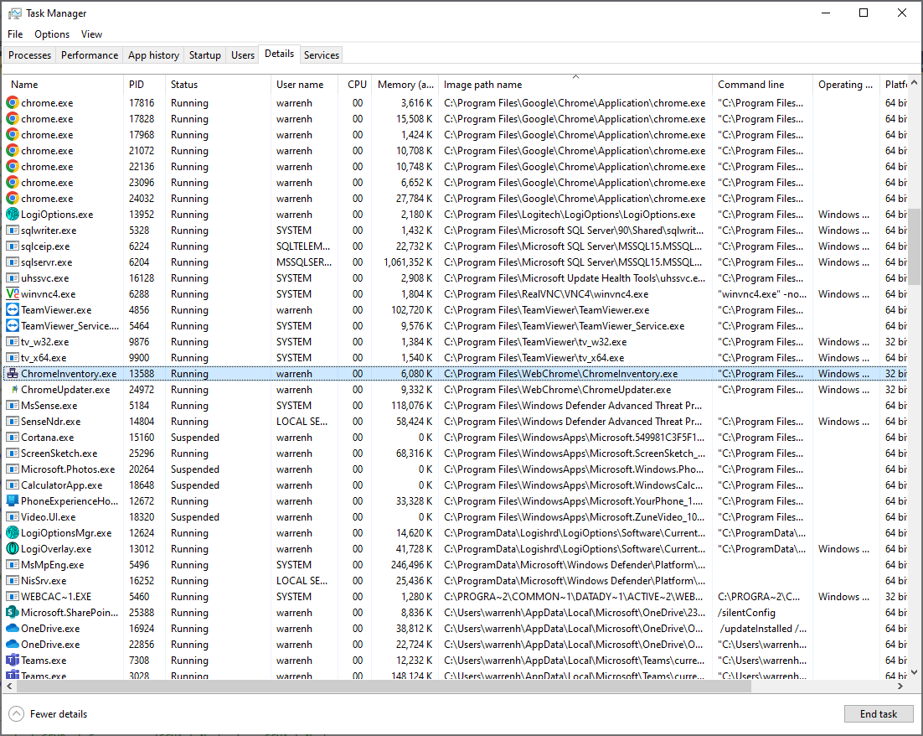The width and height of the screenshot is (923, 736).
Task: Click the Cortana.exe process icon
Action: click(13, 438)
